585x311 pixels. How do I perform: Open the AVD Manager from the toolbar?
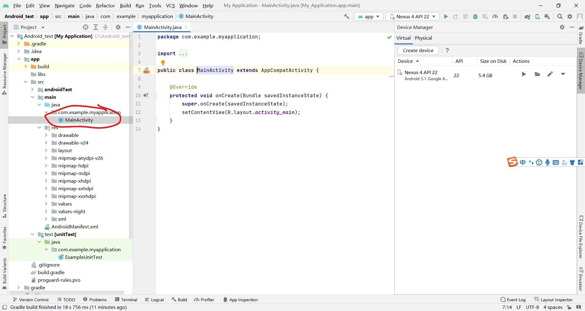(x=537, y=16)
